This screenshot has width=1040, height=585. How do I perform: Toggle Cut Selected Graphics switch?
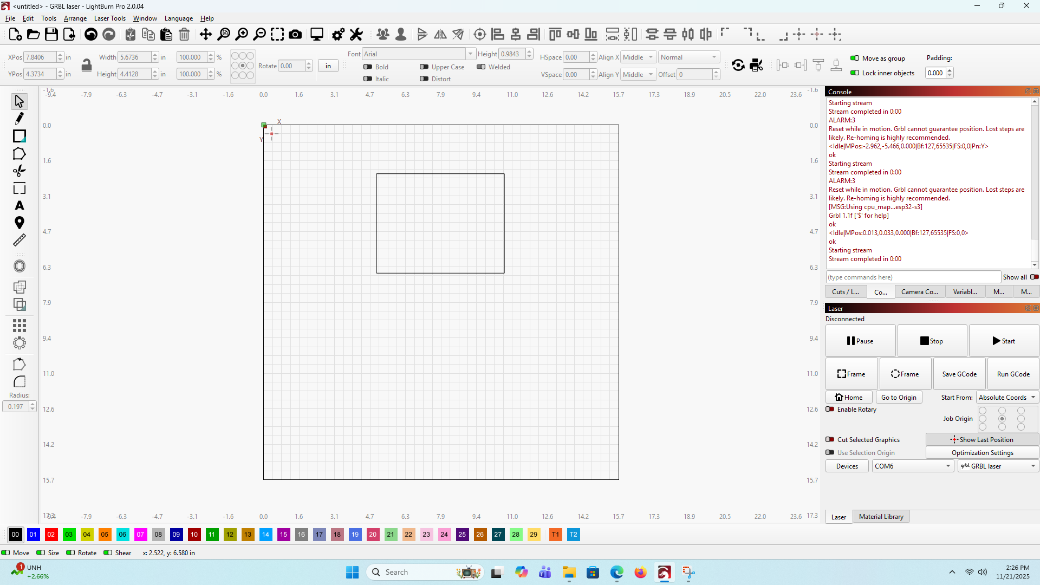(x=830, y=440)
